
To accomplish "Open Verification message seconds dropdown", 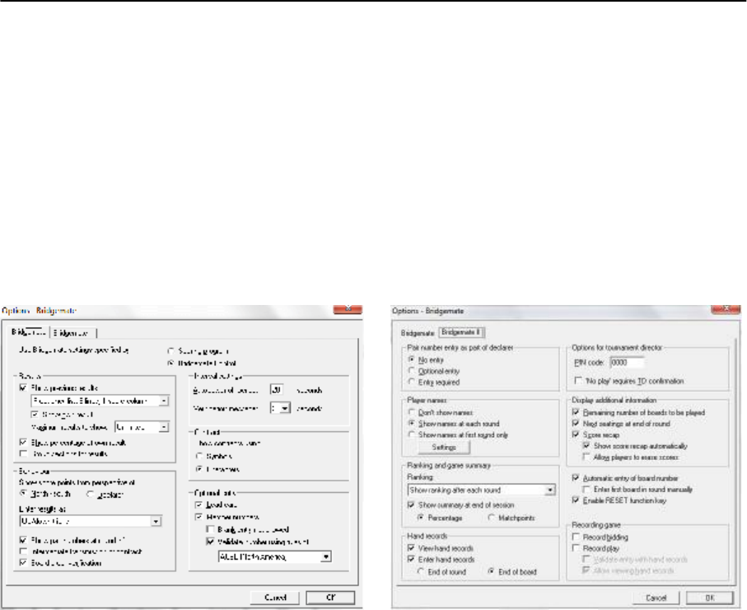I will pos(285,408).
